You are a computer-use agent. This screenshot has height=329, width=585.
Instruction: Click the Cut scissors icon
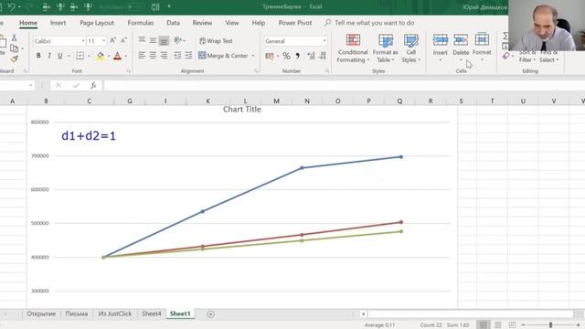click(15, 37)
